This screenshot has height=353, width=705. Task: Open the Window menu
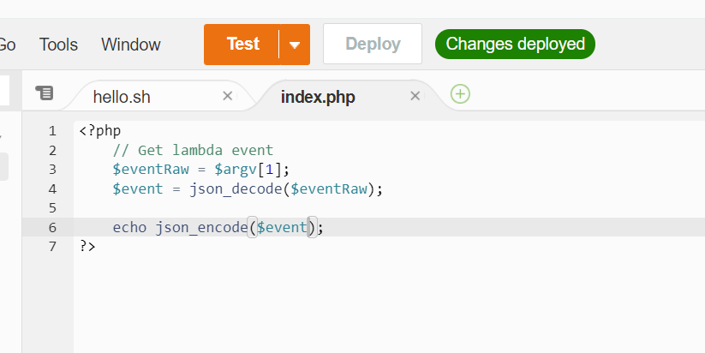[x=131, y=45]
